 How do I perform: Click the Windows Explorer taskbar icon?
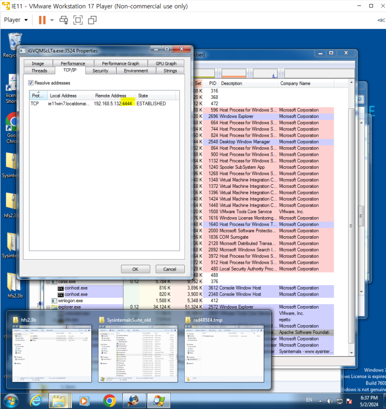pyautogui.click(x=59, y=401)
